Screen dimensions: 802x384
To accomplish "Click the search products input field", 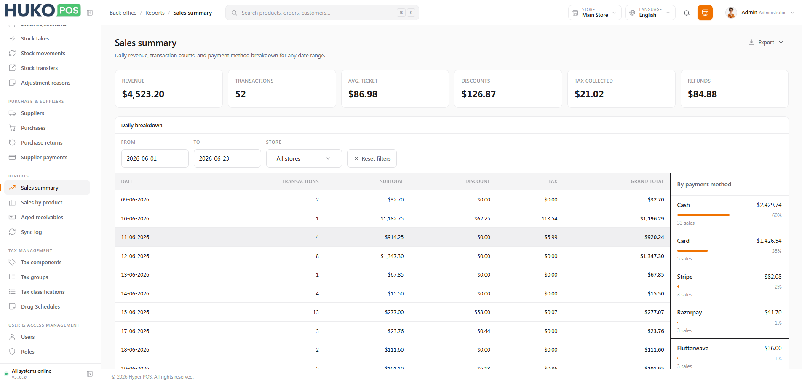I will (322, 13).
